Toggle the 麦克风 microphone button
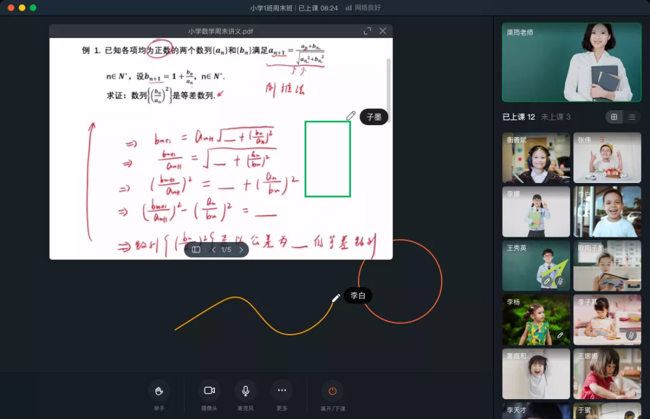This screenshot has width=650, height=419. 246,391
